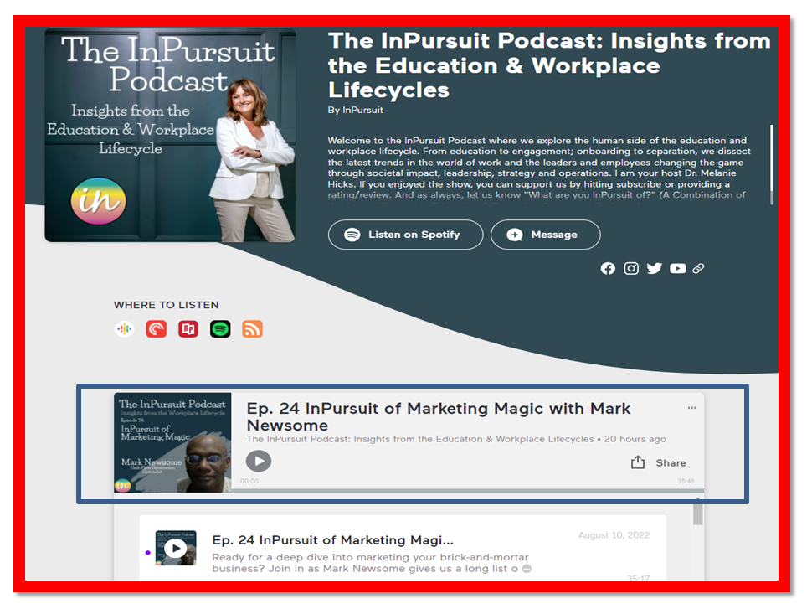Viewport: 812px width, 609px height.
Task: Listen via the Google Podcasts icon
Action: [124, 329]
